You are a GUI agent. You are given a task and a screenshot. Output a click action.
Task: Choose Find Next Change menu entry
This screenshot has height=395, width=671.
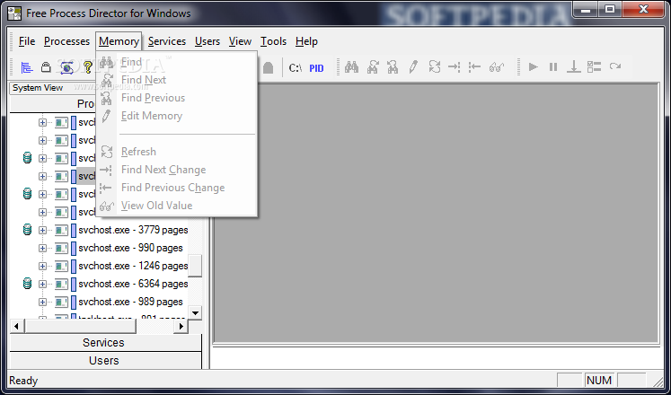[177, 170]
